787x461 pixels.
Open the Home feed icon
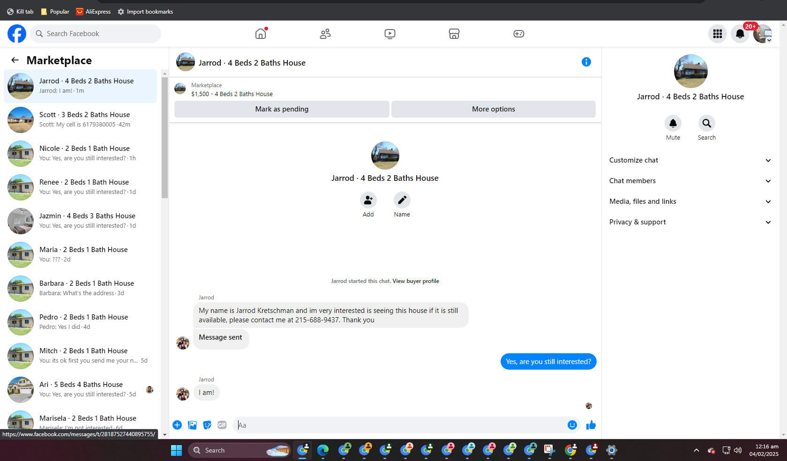(x=261, y=34)
